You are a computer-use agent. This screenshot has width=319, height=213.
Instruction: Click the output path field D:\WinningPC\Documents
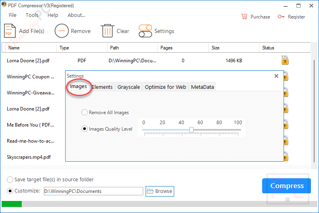coord(93,191)
